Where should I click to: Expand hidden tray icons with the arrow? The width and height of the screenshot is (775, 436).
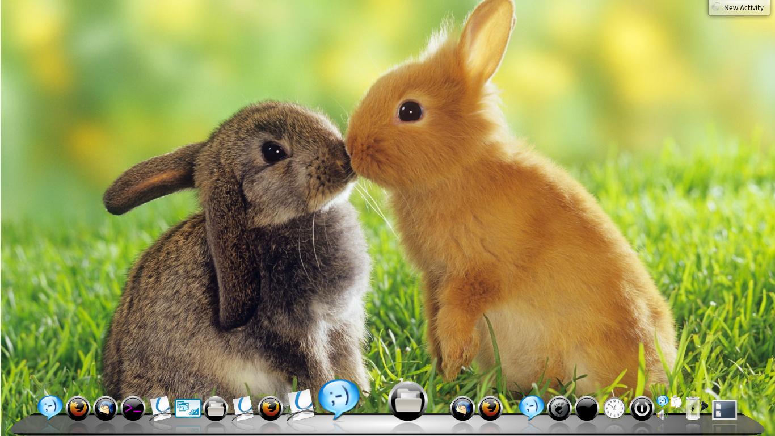pos(705,406)
